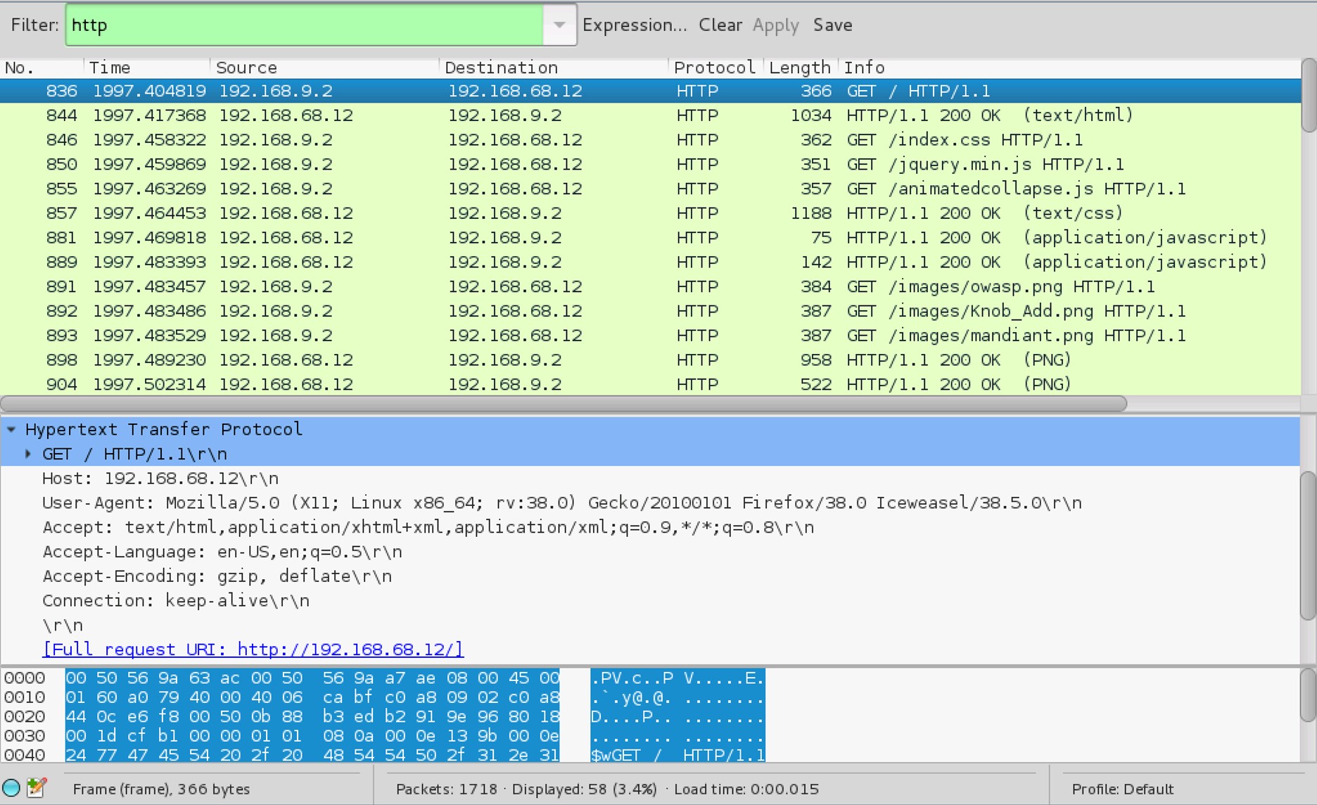
Task: Collapse the Hypertext Transfer Protocol tree
Action: (x=11, y=429)
